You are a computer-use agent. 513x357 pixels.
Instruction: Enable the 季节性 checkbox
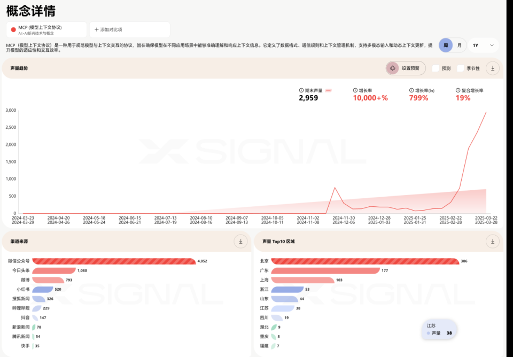[x=460, y=68]
